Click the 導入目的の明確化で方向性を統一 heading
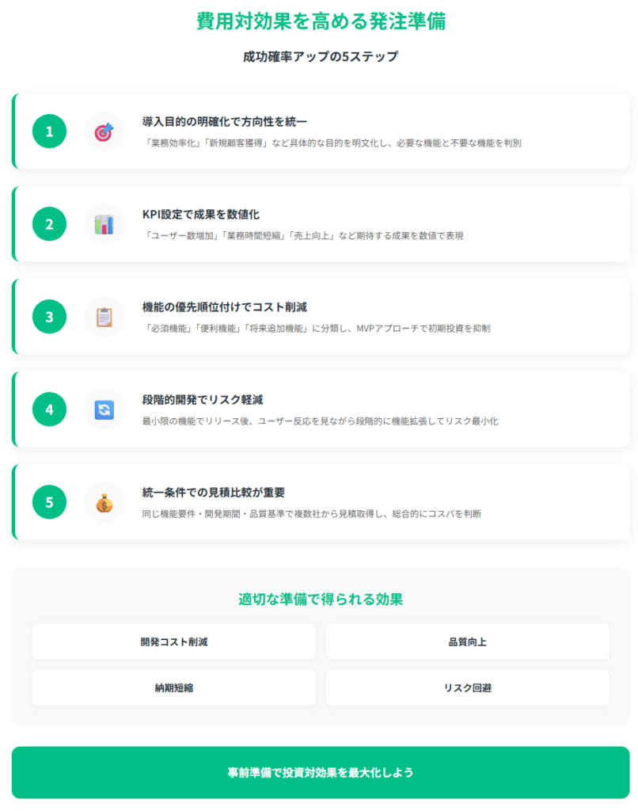Screen dimensions: 638x811 click(224, 121)
